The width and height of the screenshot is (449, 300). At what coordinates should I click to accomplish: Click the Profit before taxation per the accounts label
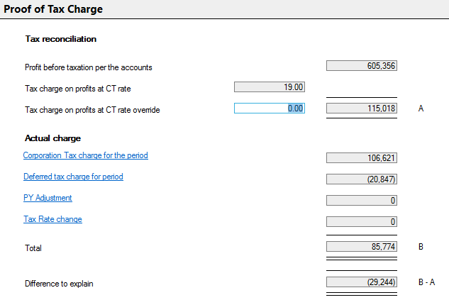pyautogui.click(x=89, y=67)
